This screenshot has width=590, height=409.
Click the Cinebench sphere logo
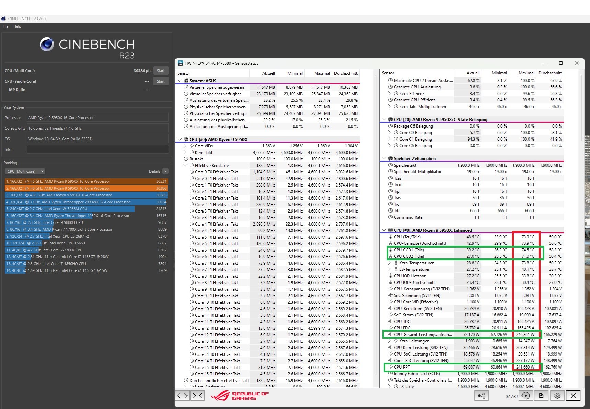click(47, 44)
